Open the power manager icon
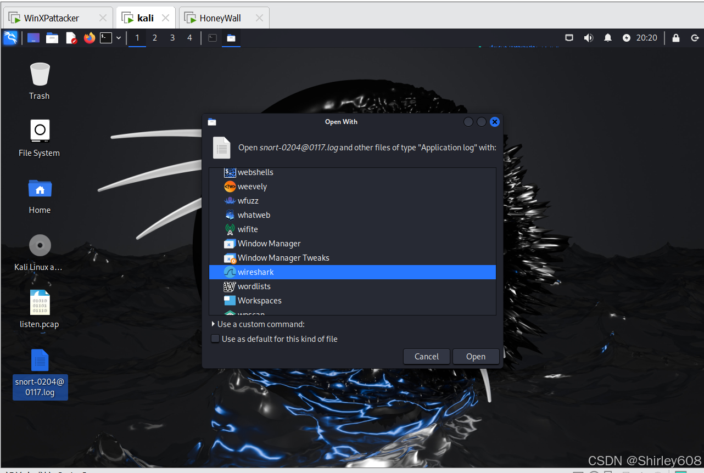 627,38
